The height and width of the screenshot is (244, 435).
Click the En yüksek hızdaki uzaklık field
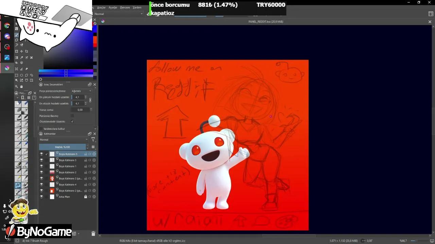[x=79, y=97]
